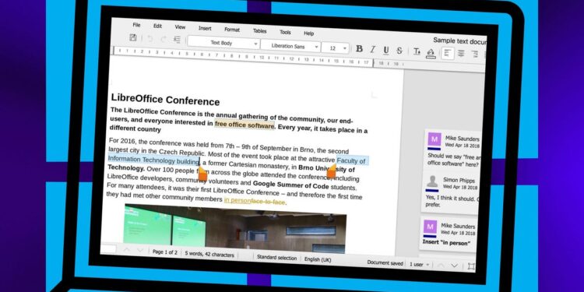Click '5 words, 42 characters' word count
This screenshot has width=584, height=292.
(209, 255)
